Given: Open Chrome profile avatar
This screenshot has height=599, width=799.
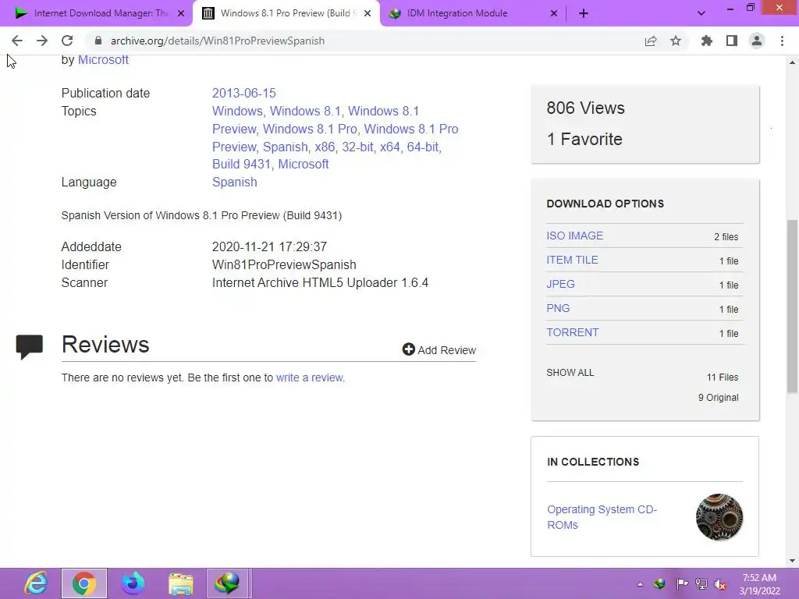Looking at the screenshot, I should click(x=757, y=41).
